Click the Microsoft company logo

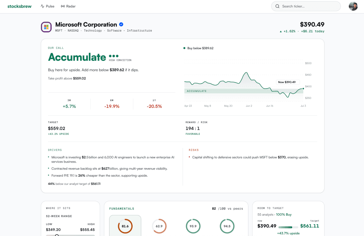coord(46,27)
